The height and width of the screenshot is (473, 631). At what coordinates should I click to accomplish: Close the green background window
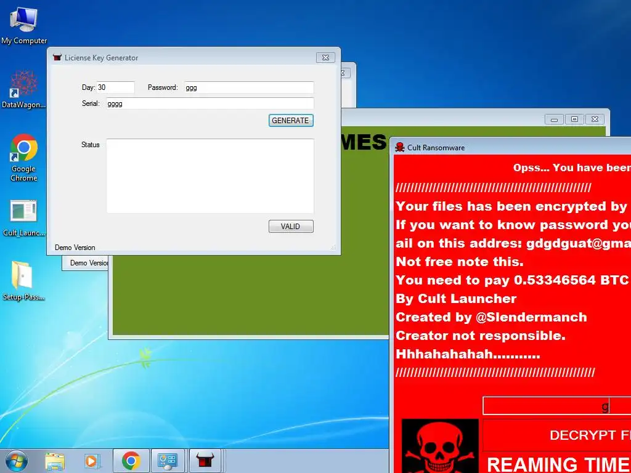(595, 119)
